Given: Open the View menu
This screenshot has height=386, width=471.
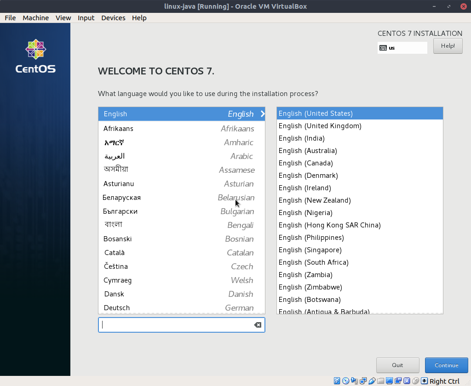Looking at the screenshot, I should 63,18.
